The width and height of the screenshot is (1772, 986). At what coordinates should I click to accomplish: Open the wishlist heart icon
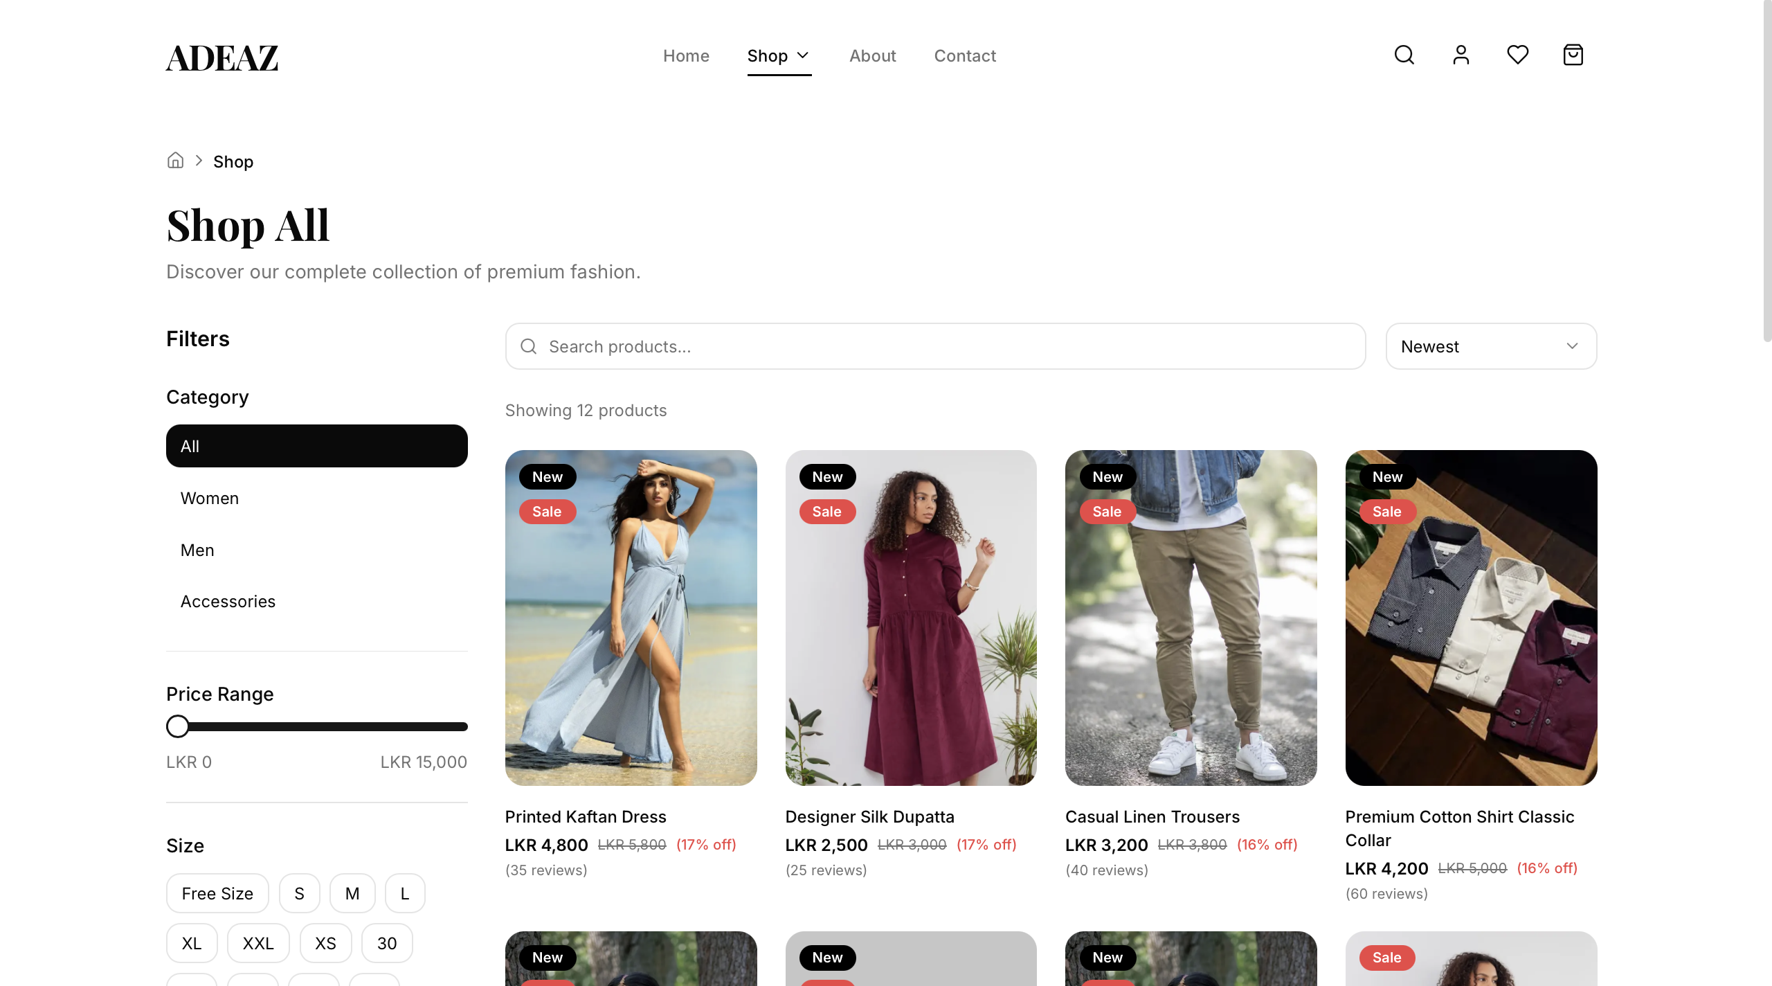click(x=1517, y=55)
